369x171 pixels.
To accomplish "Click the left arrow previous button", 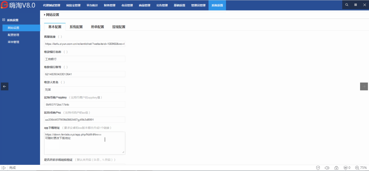I will click(x=4, y=86).
